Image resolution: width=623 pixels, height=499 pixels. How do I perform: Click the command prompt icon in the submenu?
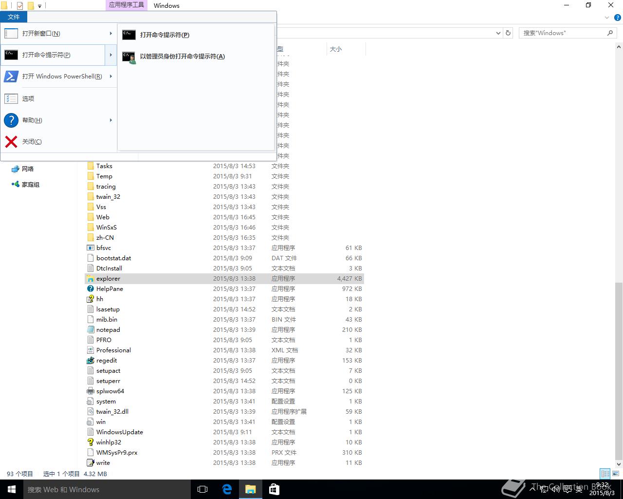tap(129, 35)
